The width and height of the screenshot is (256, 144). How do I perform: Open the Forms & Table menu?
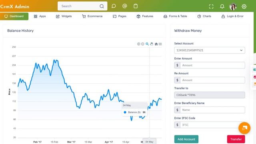[175, 16]
